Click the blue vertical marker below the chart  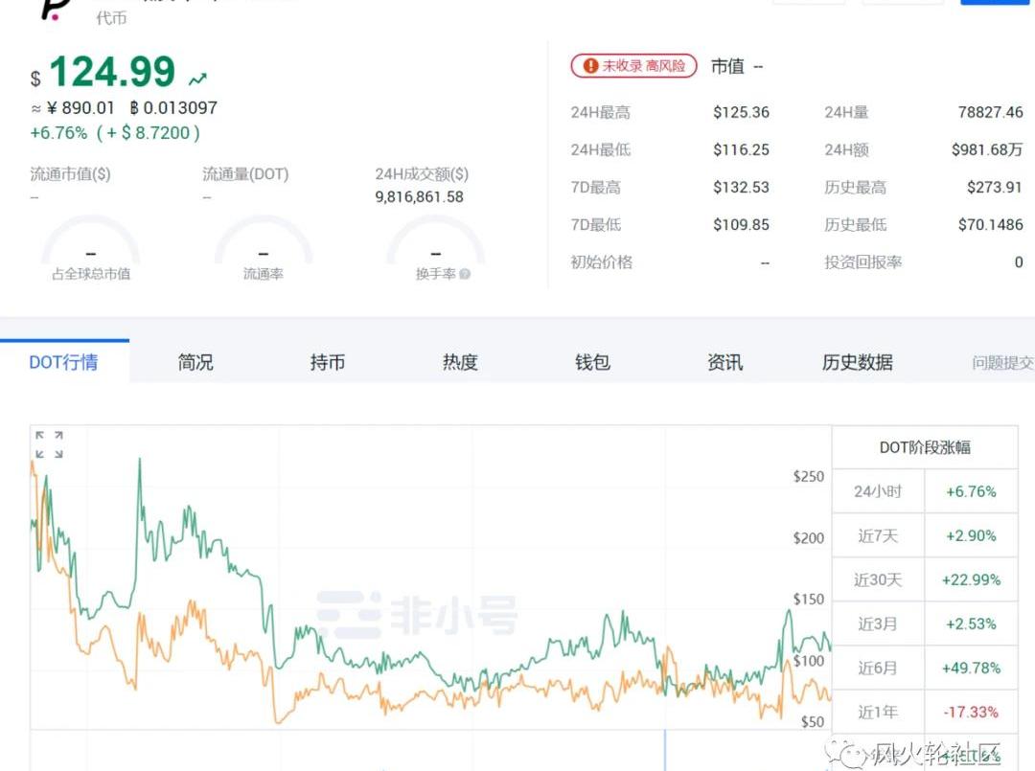point(665,749)
